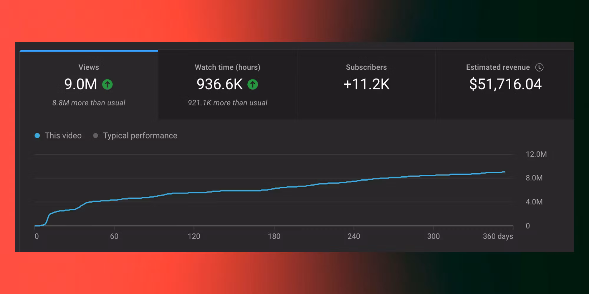The height and width of the screenshot is (294, 589).
Task: Click the 360 days axis label
Action: coord(498,236)
